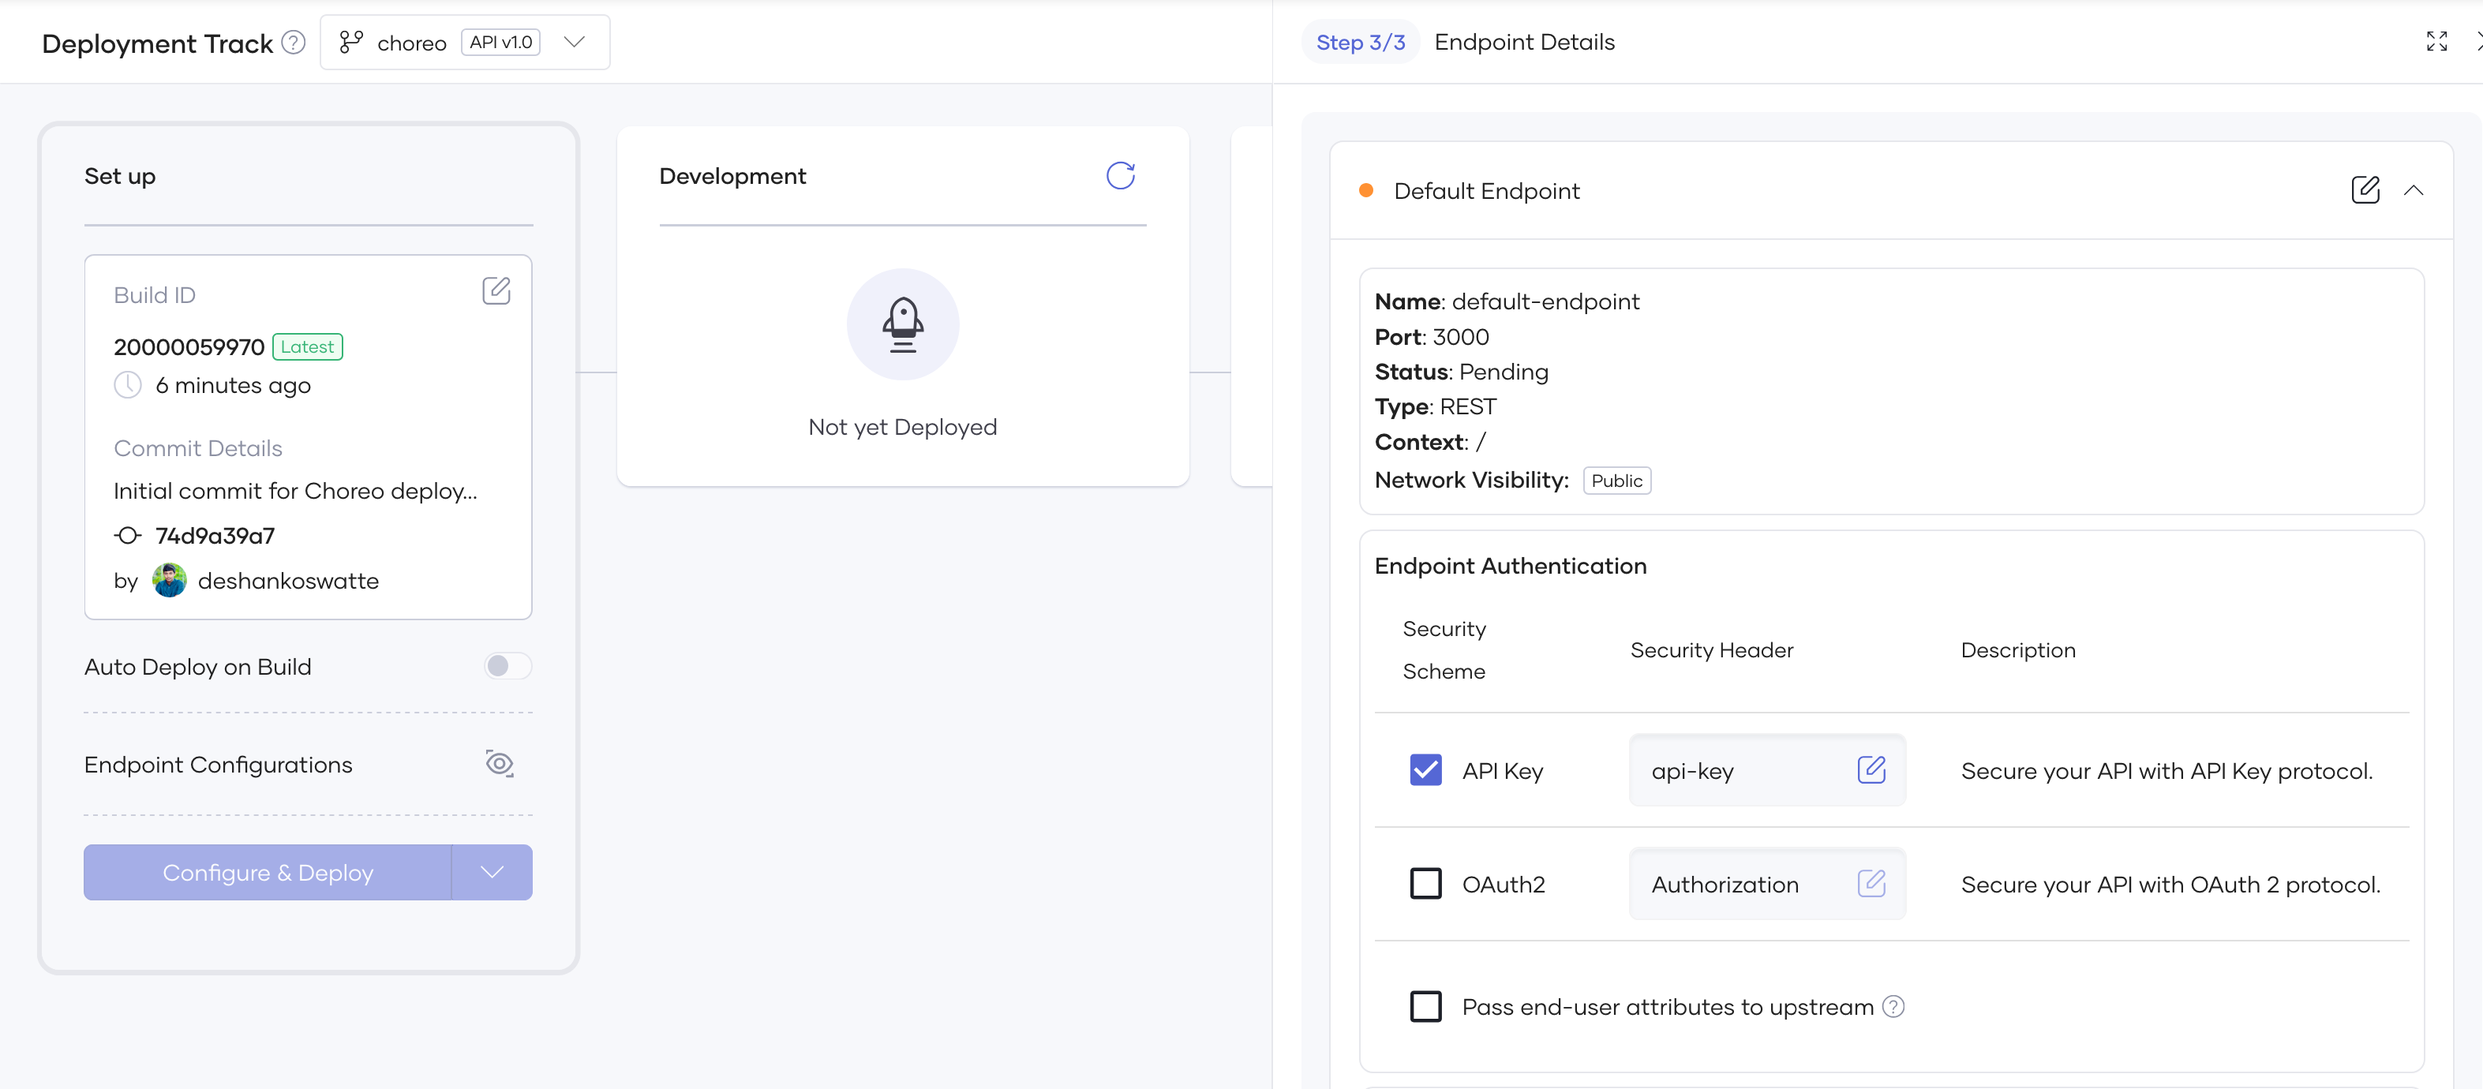Edit the Build ID using the pencil icon

[496, 290]
